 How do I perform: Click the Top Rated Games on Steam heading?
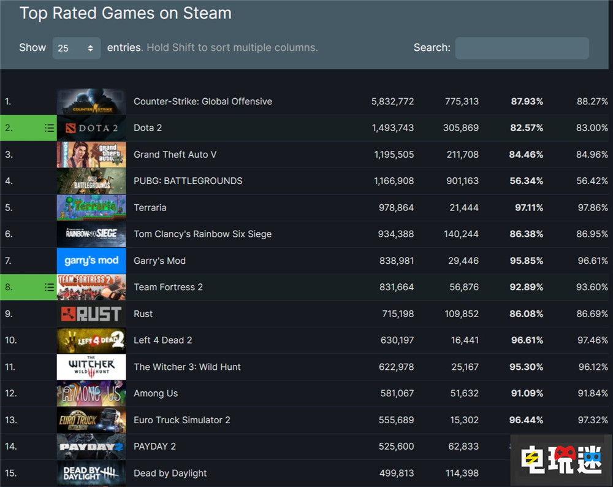pyautogui.click(x=125, y=13)
